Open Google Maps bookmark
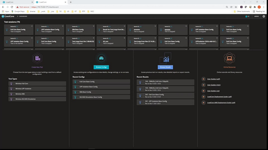This screenshot has height=150, width=268. pos(18,11)
